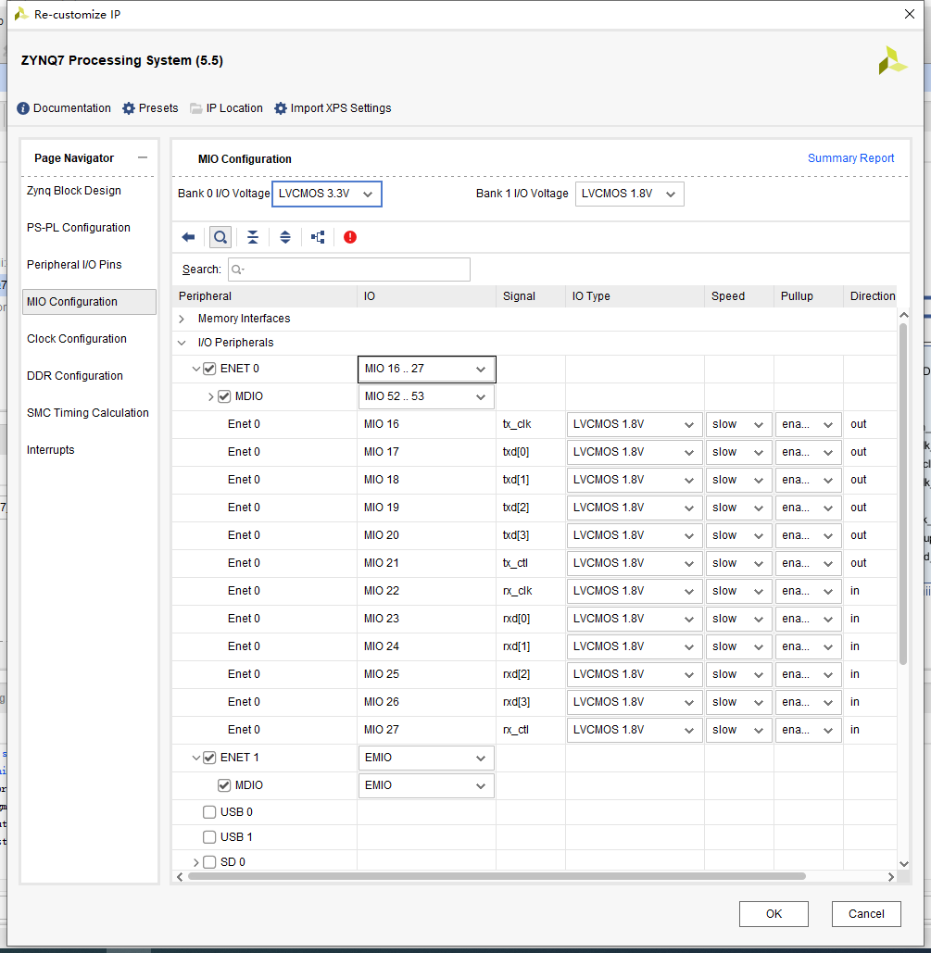Enable the USB 1 checkbox
Image resolution: width=931 pixels, height=953 pixels.
coord(209,837)
